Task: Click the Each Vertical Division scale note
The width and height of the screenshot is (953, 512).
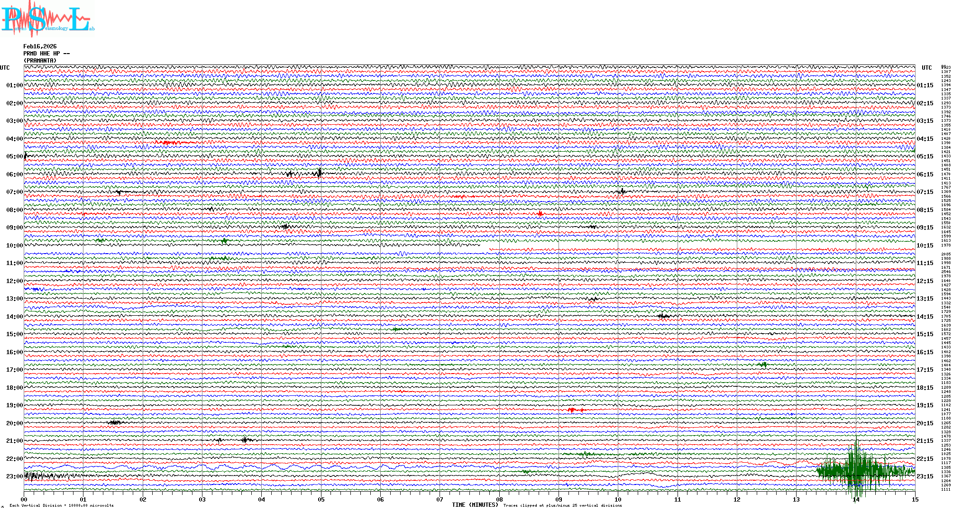Action: [x=62, y=505]
